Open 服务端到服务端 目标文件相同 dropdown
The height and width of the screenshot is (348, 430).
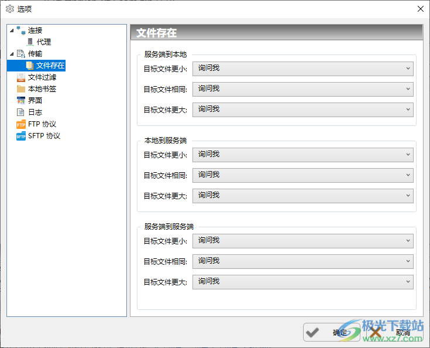tap(303, 261)
